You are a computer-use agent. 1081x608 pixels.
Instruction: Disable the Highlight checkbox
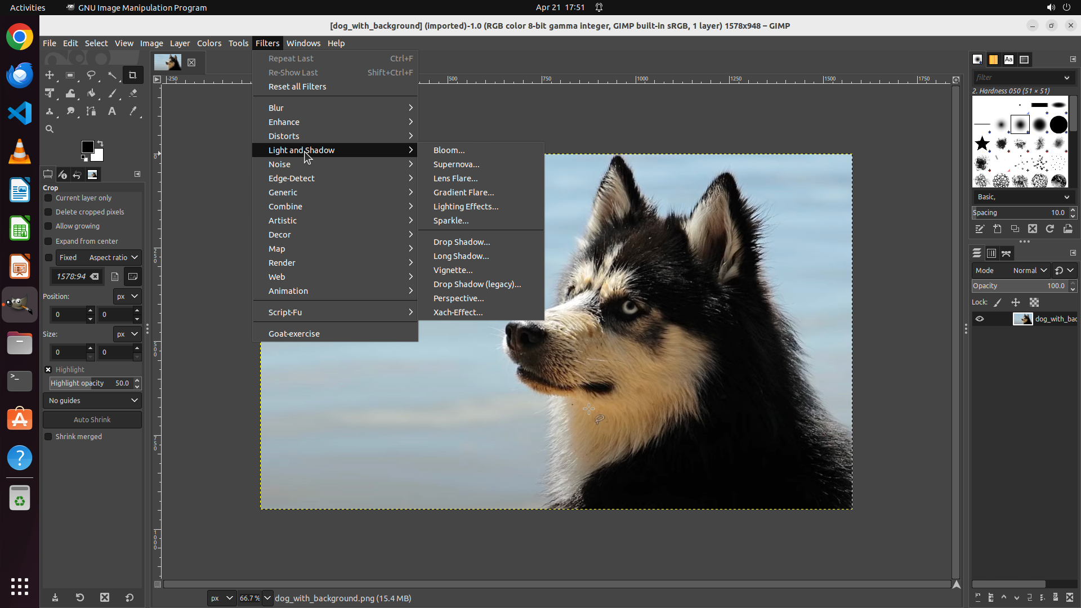pos(48,370)
